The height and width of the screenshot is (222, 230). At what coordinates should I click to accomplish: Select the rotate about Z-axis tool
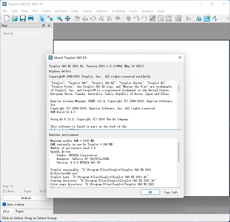pyautogui.click(x=117, y=18)
